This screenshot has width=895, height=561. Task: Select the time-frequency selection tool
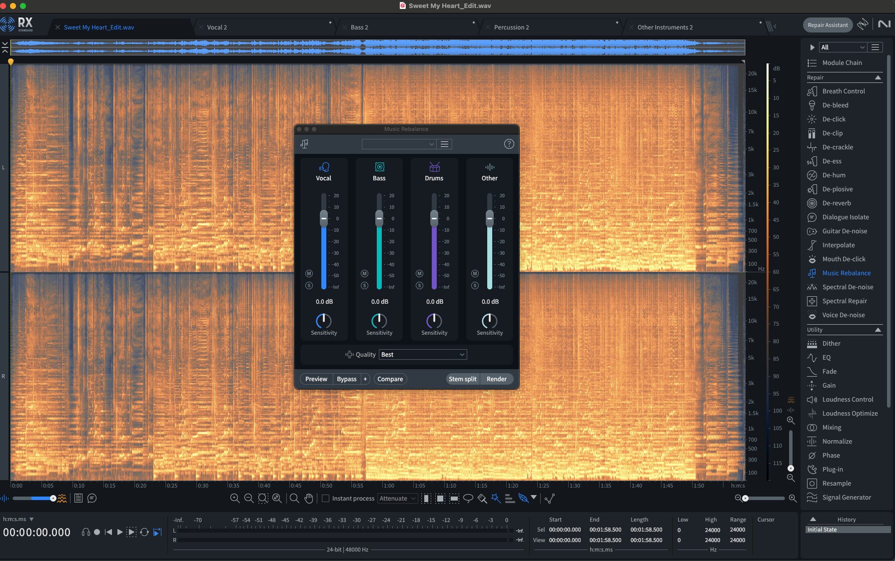click(x=440, y=498)
